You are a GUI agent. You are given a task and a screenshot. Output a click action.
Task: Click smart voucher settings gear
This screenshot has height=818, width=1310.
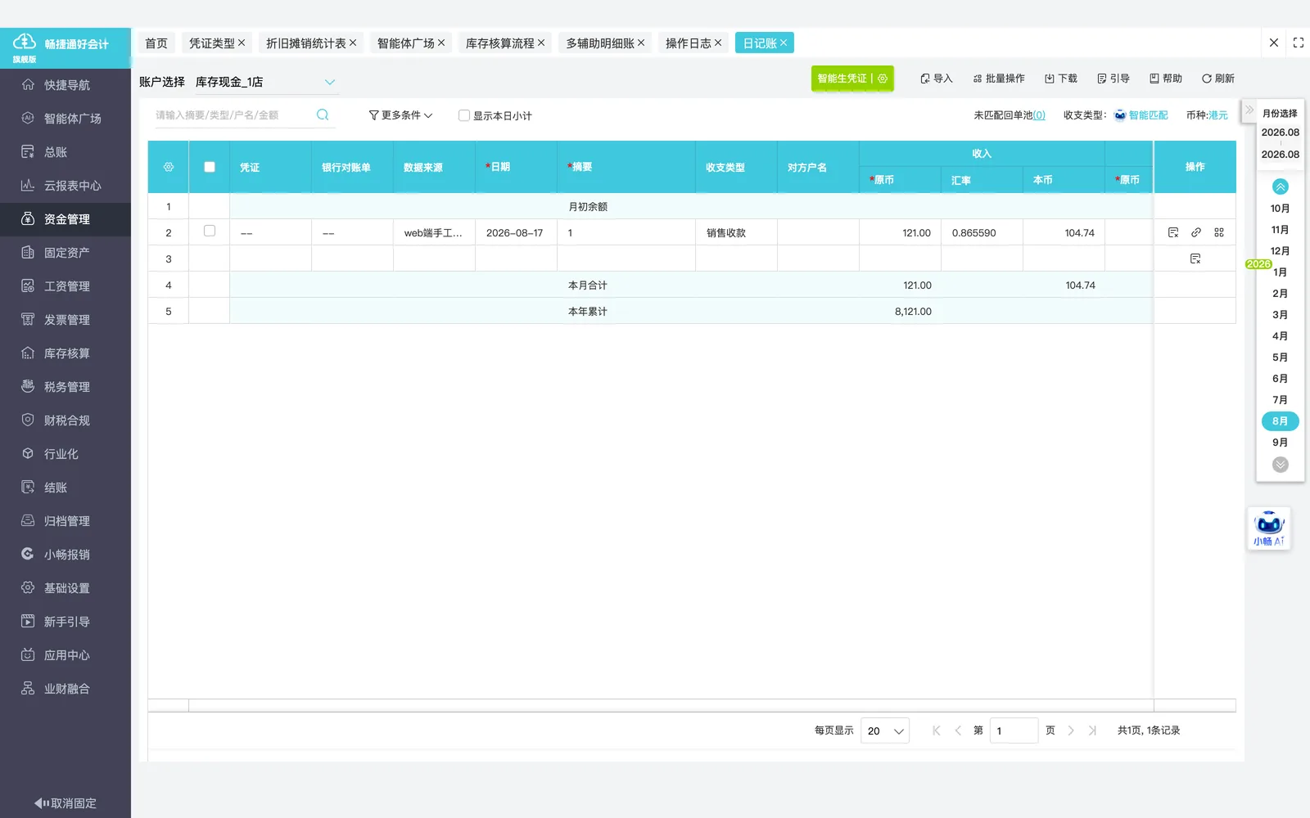point(883,79)
